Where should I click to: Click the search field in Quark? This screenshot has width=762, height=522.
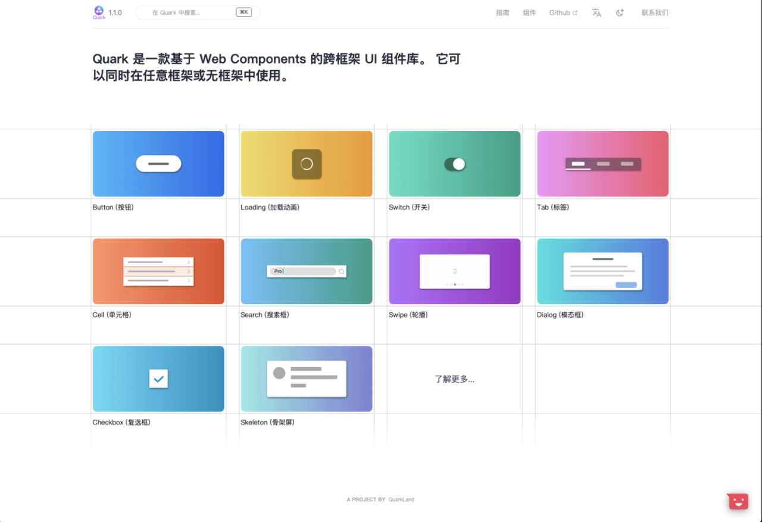point(198,12)
